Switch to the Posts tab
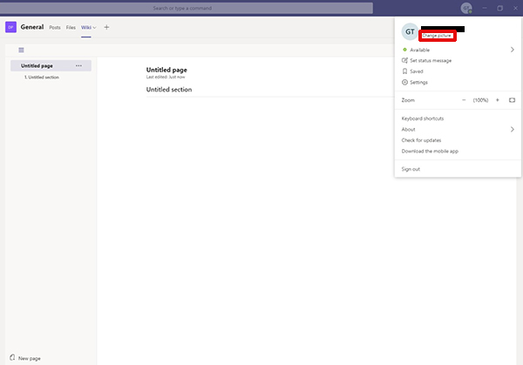Screen dimensions: 523x365 tap(55, 27)
